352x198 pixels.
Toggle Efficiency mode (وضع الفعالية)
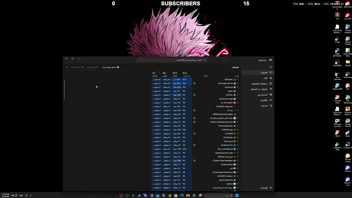pyautogui.click(x=78, y=67)
